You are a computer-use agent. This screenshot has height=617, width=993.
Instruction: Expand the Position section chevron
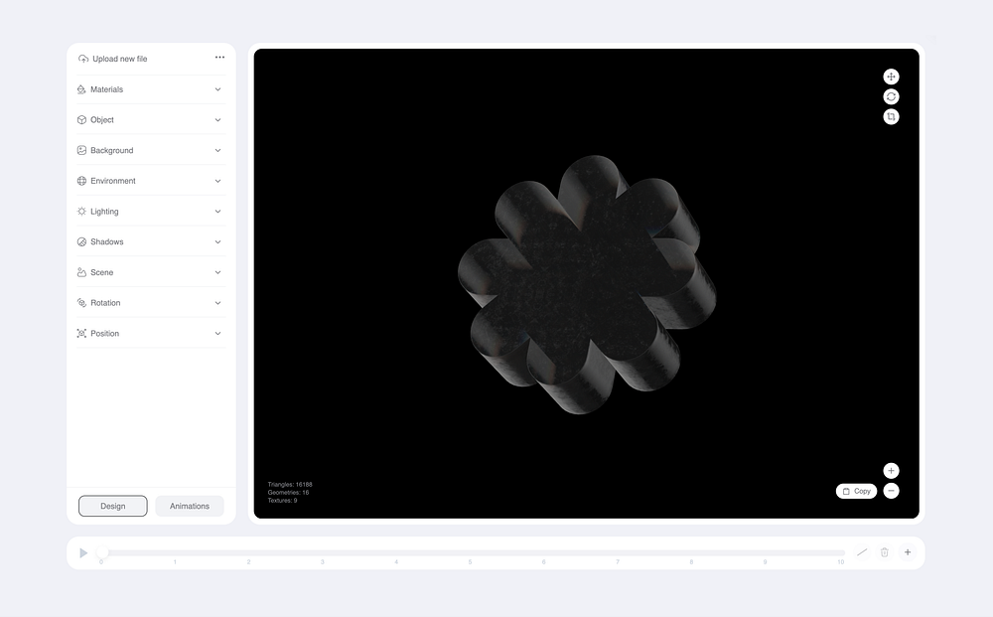pyautogui.click(x=217, y=333)
